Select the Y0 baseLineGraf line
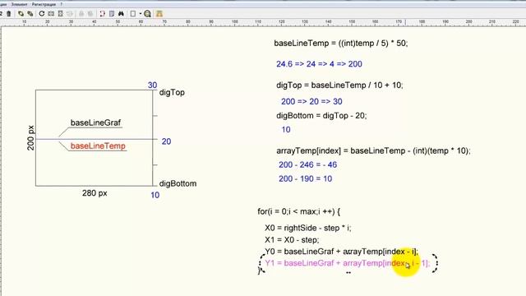This screenshot has height=296, width=526. 342,252
